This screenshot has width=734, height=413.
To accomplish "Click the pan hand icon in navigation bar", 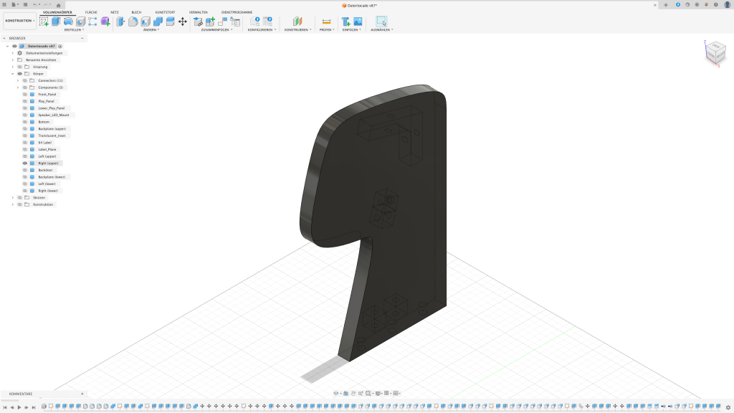I will 353,393.
